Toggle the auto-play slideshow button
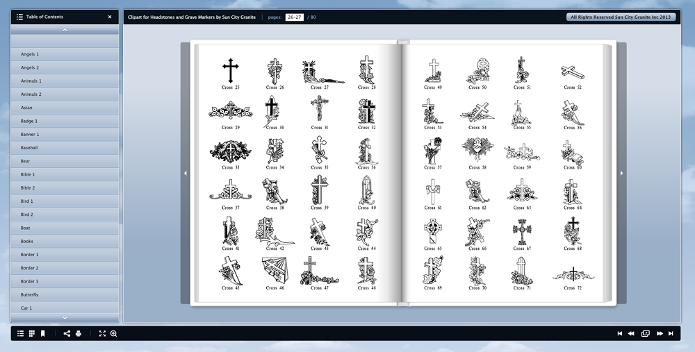 (x=646, y=333)
